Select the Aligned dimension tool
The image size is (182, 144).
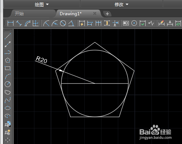pyautogui.click(x=19, y=23)
